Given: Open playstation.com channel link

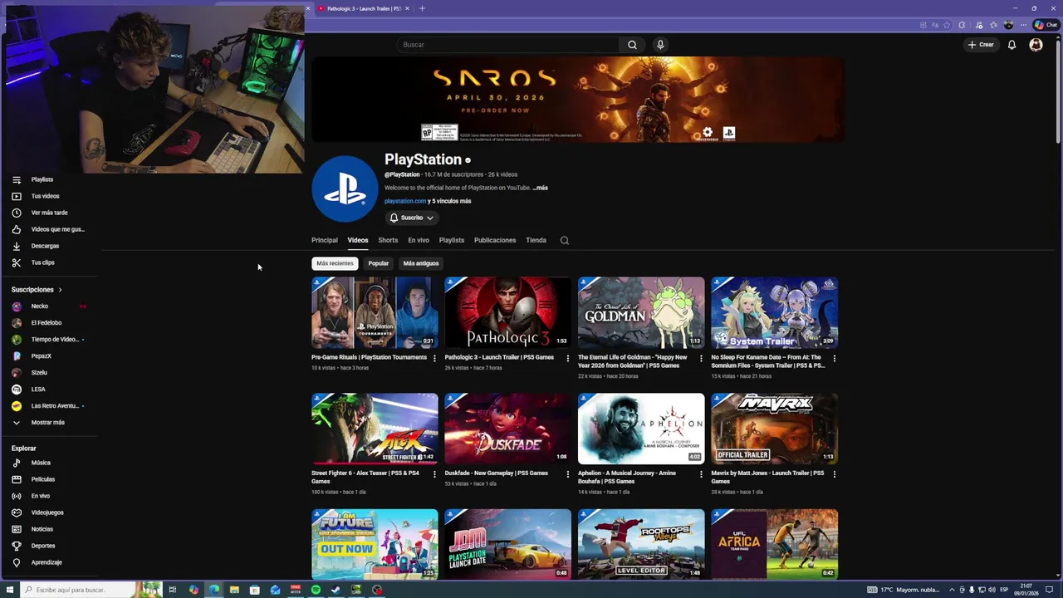Looking at the screenshot, I should (x=405, y=201).
